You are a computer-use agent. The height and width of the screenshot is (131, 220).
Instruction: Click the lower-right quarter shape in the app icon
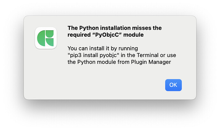pyautogui.click(x=50, y=42)
